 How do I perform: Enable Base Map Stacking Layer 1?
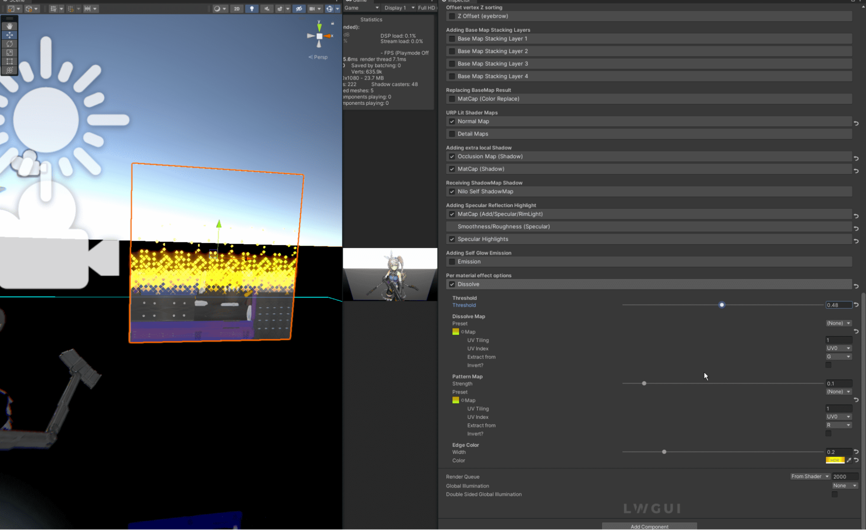(452, 39)
